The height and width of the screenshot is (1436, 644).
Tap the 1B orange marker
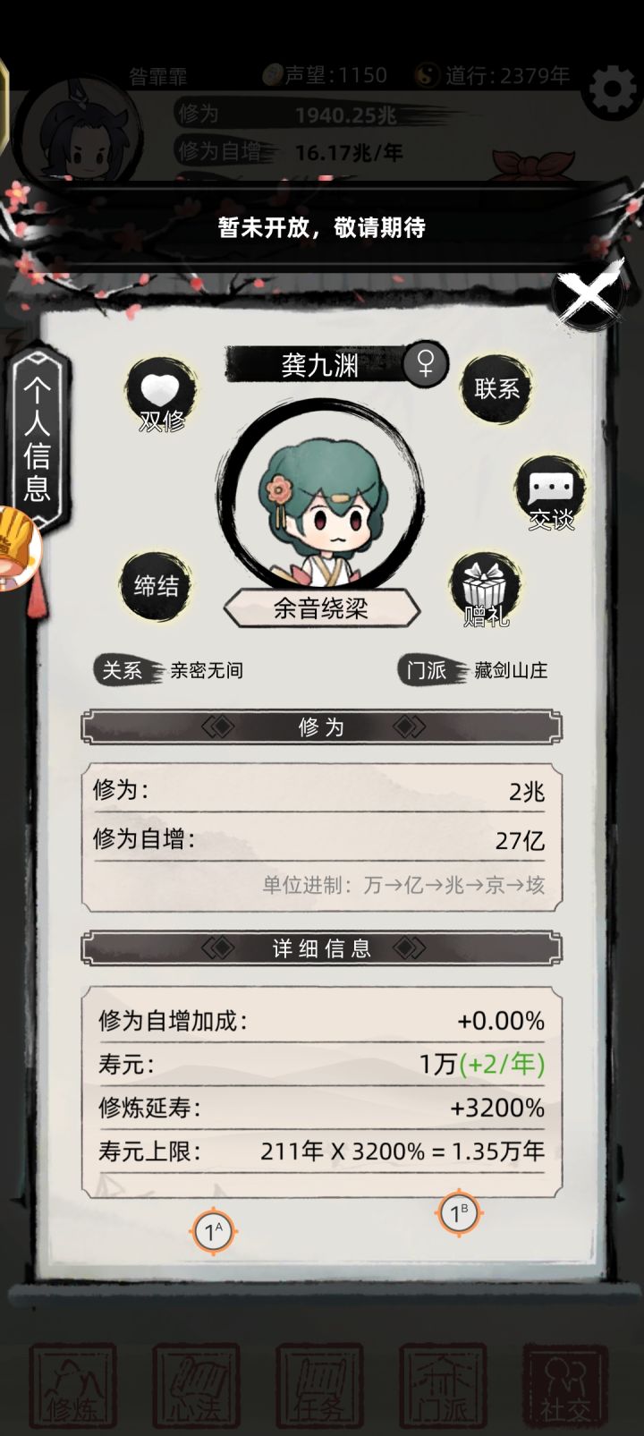pyautogui.click(x=459, y=1214)
